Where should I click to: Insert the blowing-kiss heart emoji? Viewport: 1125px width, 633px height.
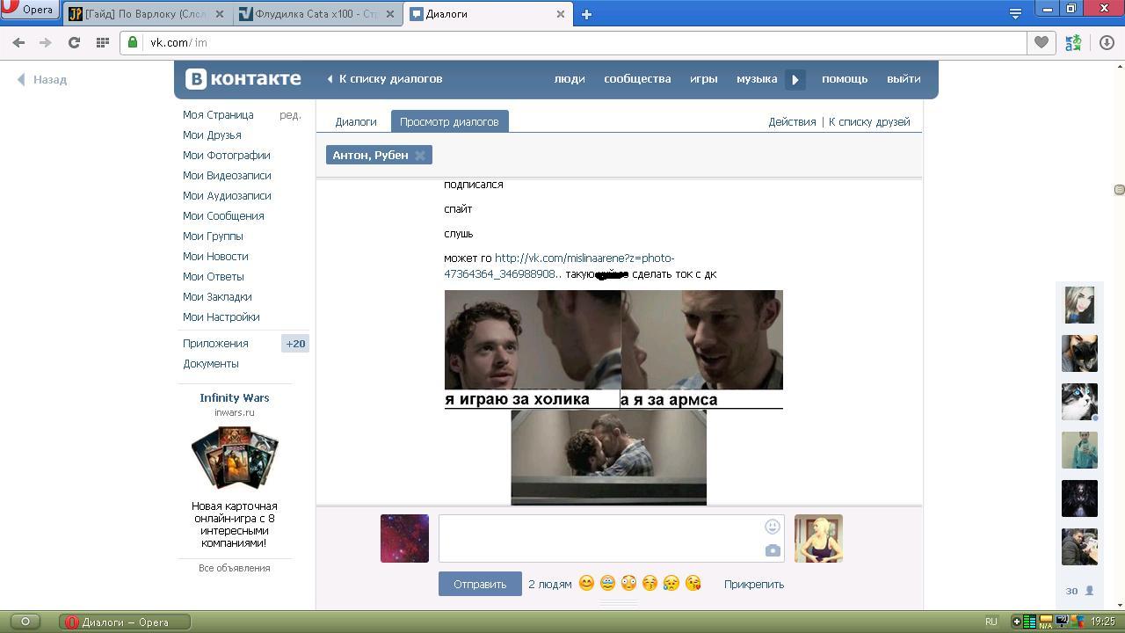tap(693, 583)
